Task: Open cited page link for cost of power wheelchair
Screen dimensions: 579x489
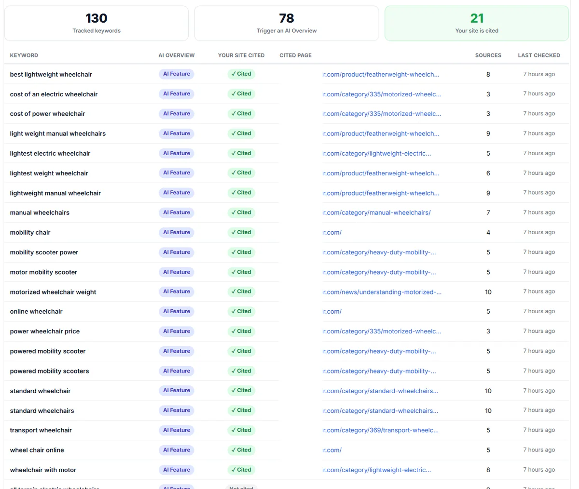Action: [x=382, y=114]
